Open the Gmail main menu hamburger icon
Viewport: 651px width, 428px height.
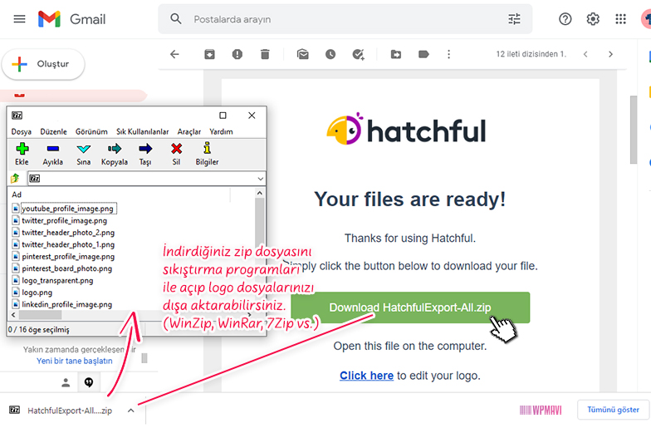coord(20,19)
